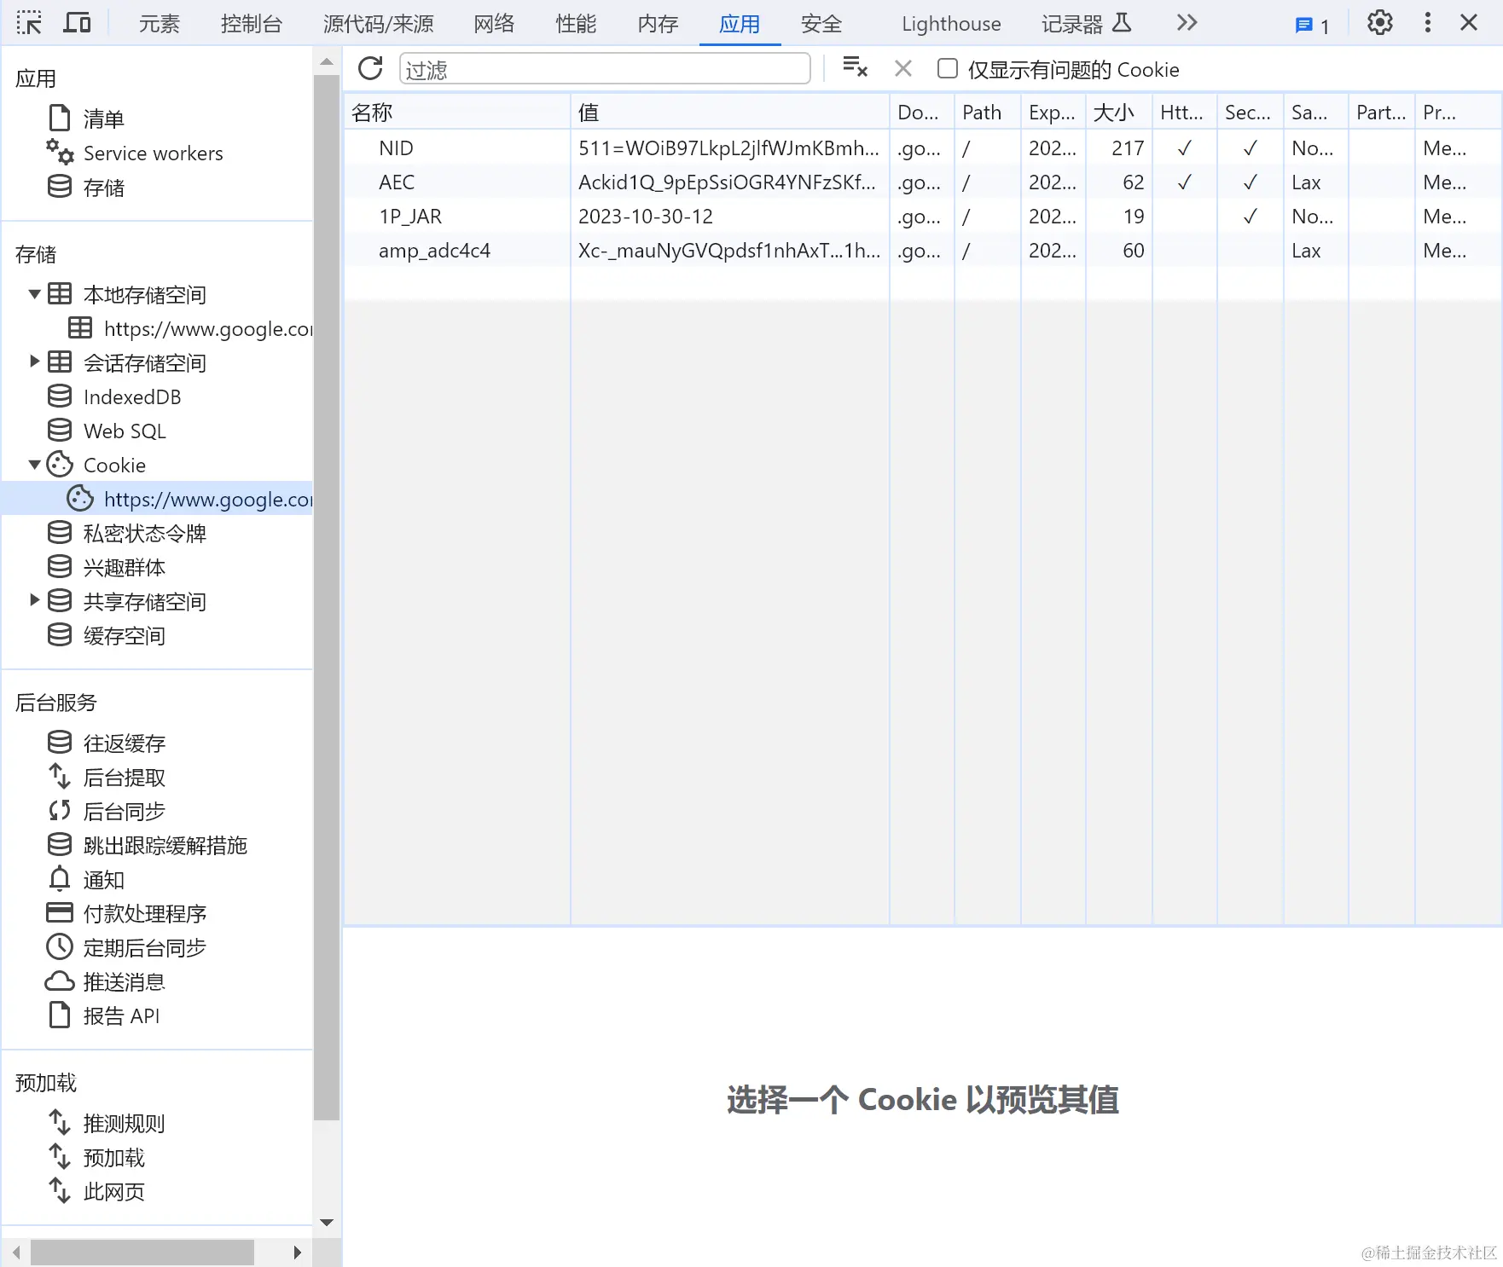1503x1267 pixels.
Task: Clear the filter with the X icon
Action: [902, 68]
